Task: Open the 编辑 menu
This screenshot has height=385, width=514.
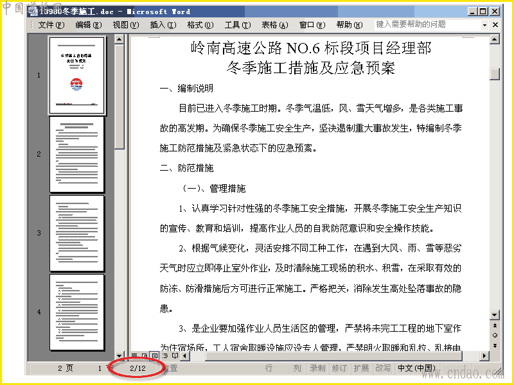Action: [x=89, y=25]
